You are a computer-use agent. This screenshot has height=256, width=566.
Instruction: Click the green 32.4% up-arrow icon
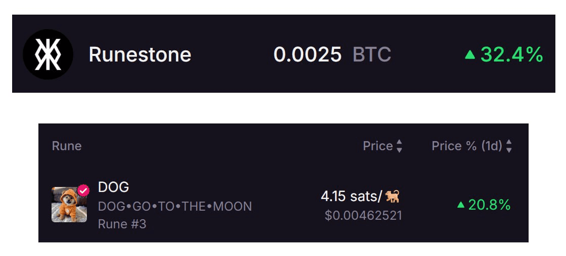click(469, 55)
